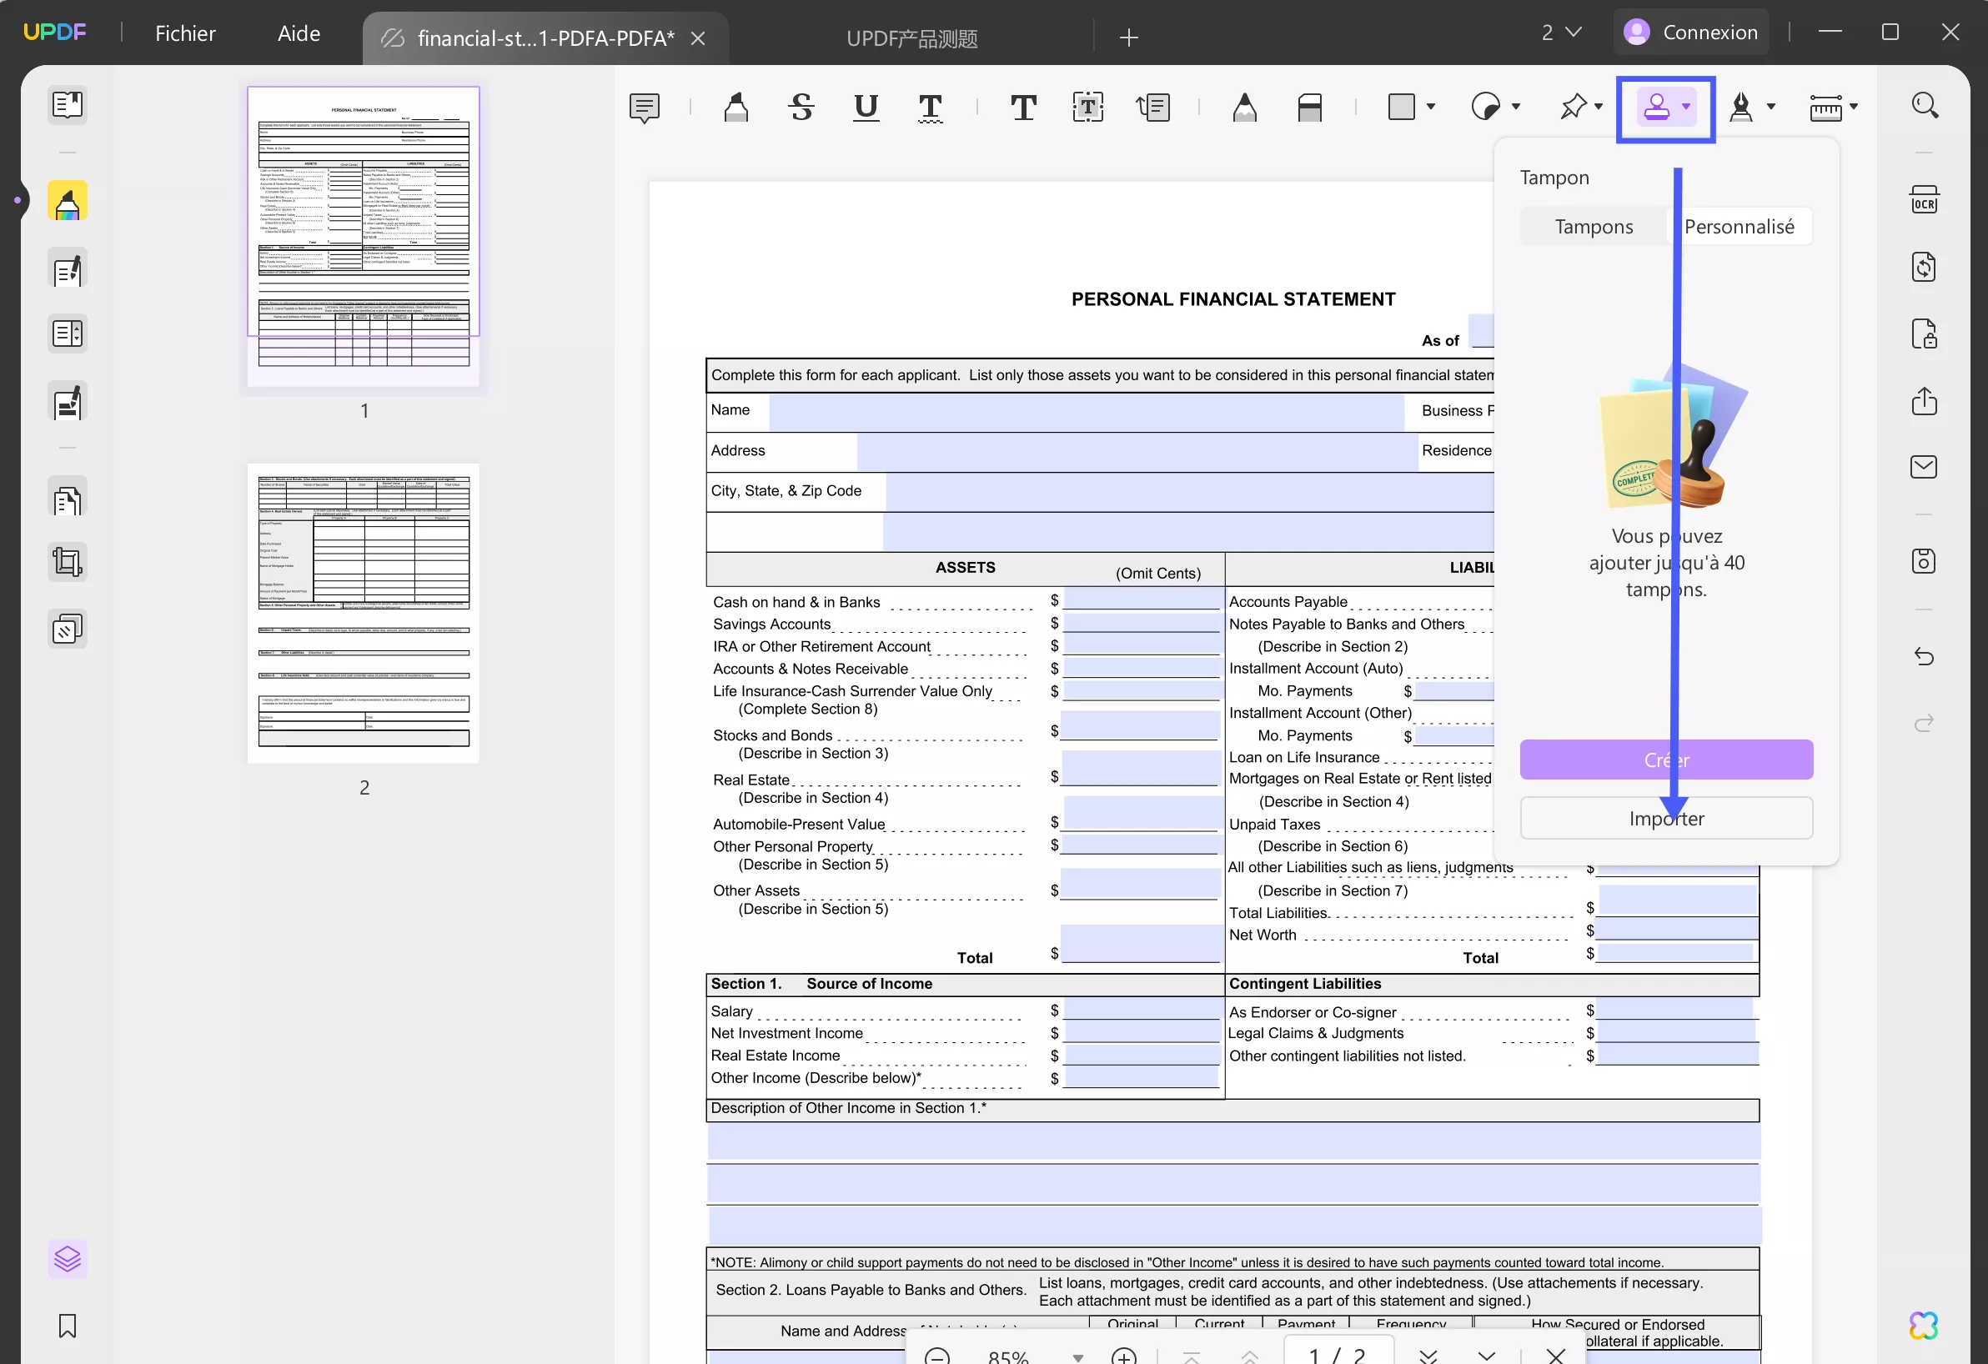Open the OCR tool in right sidebar

click(x=1924, y=200)
